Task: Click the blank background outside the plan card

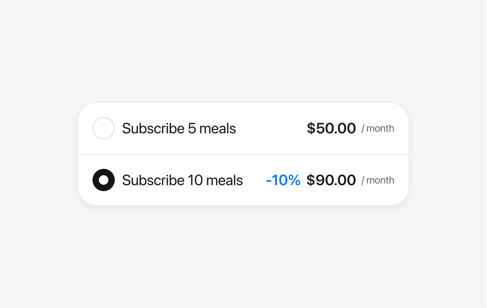Action: [243, 50]
